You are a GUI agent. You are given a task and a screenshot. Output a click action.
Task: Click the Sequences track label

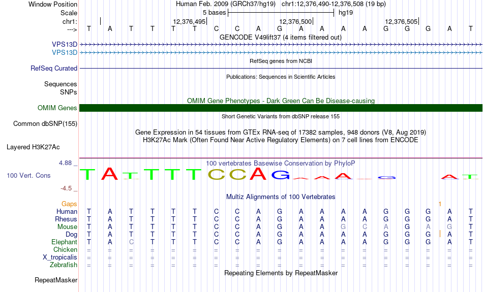coord(61,84)
